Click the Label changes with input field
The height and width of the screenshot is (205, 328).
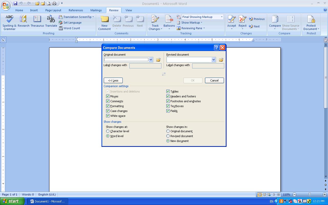pyautogui.click(x=145, y=66)
